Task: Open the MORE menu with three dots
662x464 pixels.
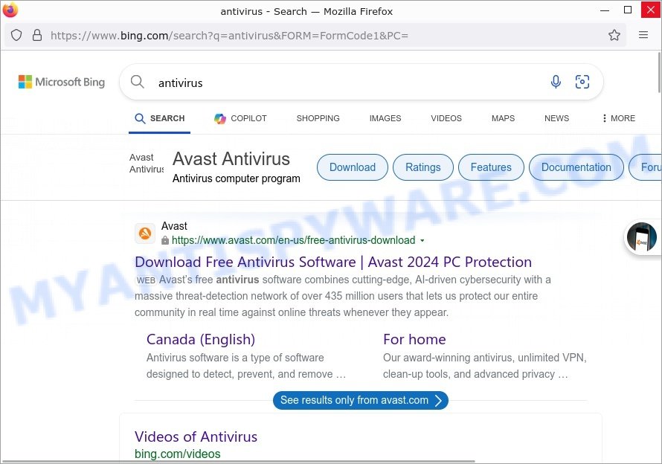Action: click(x=619, y=118)
